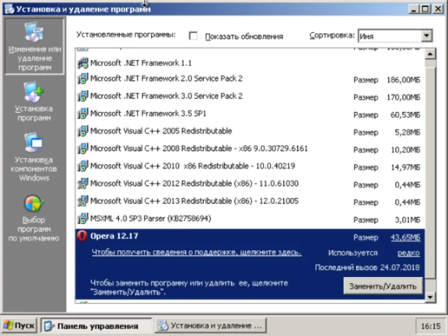This screenshot has height=336, width=448.
Task: Switch to Панель управления taskbar button
Action: (x=96, y=325)
